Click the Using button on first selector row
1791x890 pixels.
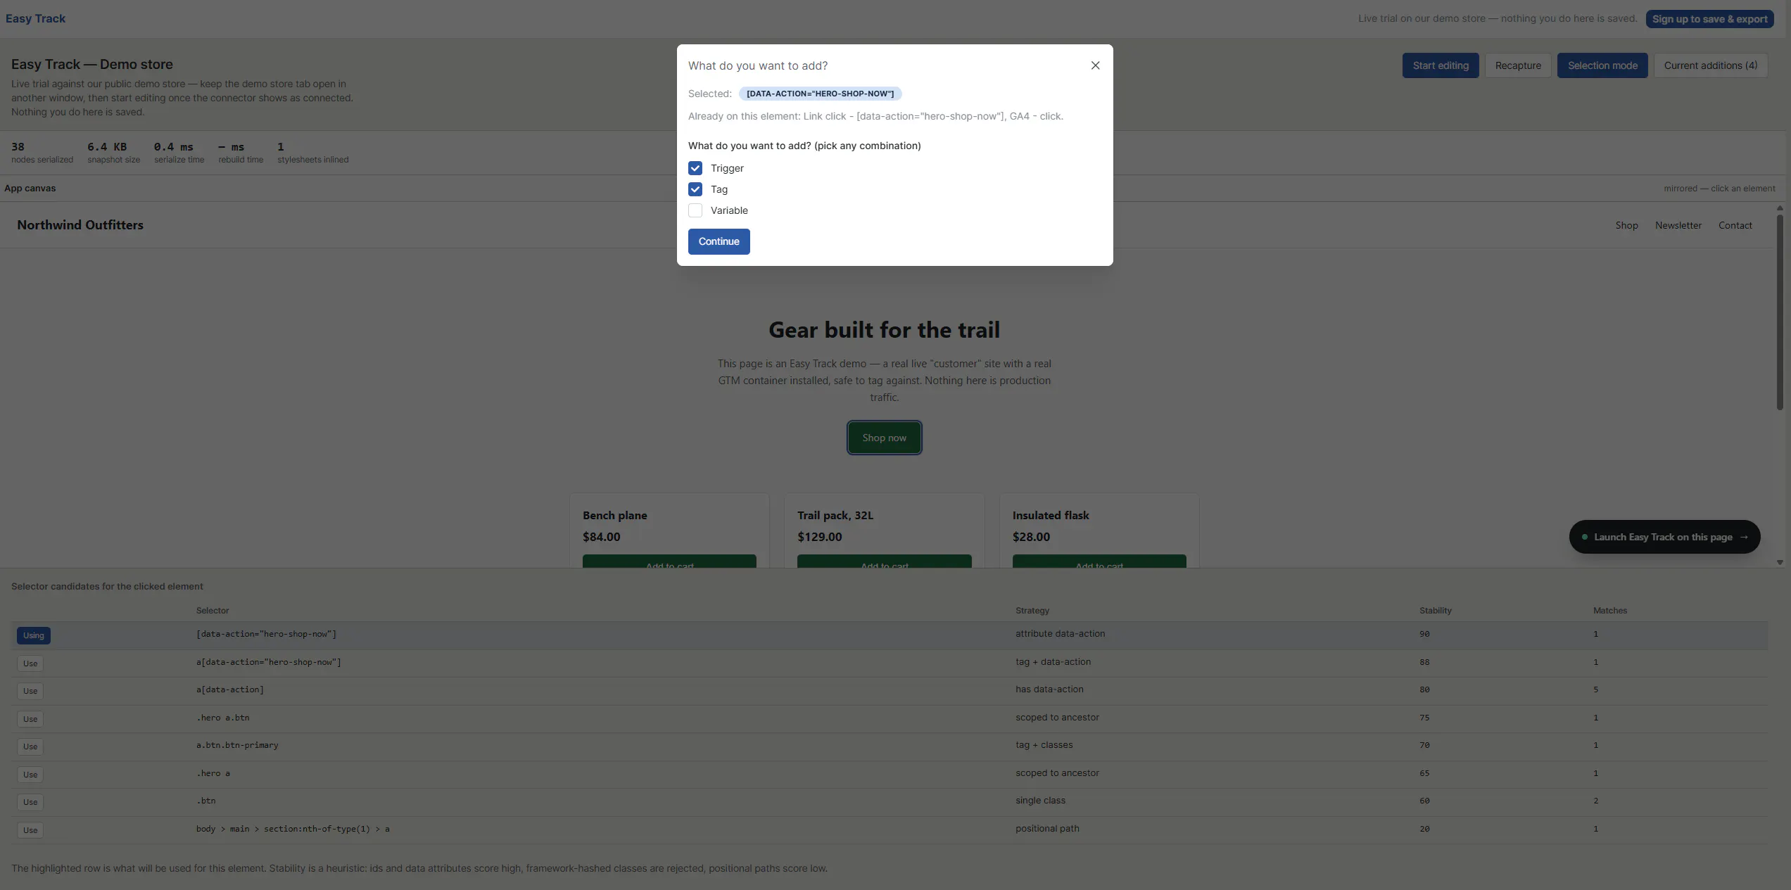33,635
